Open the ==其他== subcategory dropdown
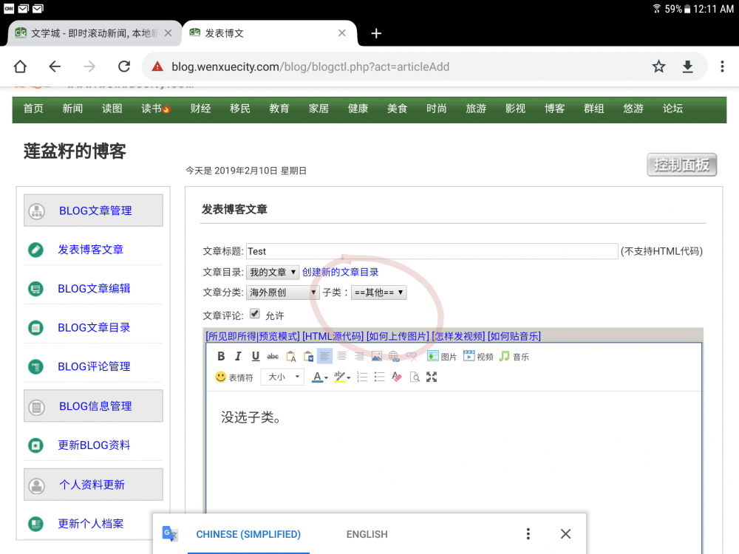739x554 pixels. pos(378,293)
